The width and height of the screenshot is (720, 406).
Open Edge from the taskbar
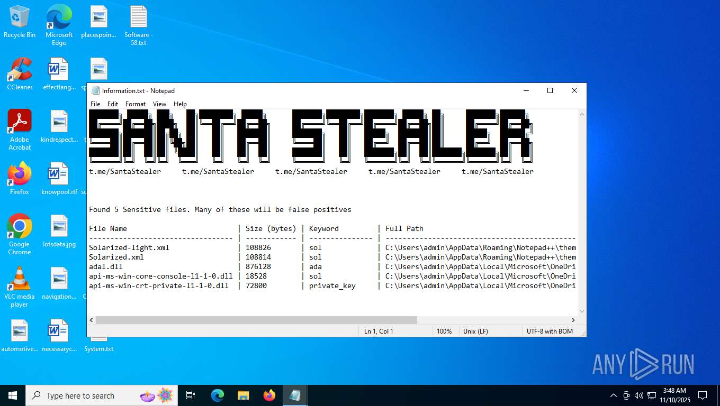(x=217, y=395)
